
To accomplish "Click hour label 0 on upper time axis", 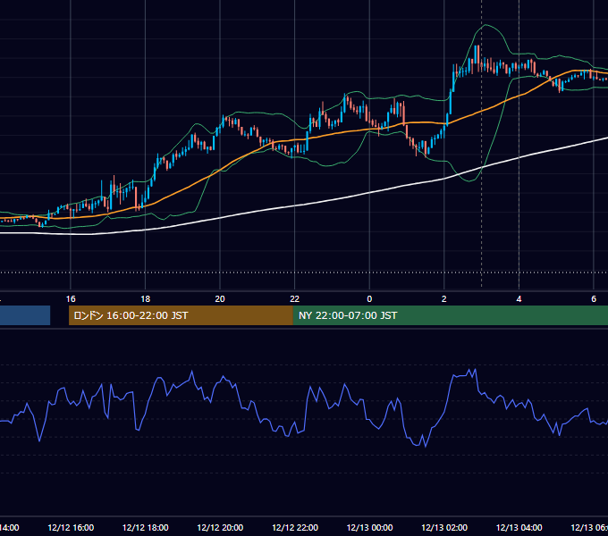I will (369, 298).
